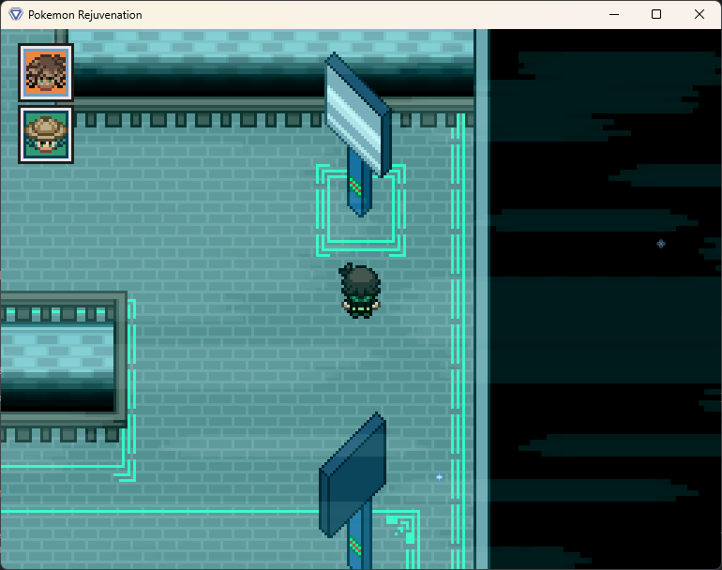The height and width of the screenshot is (570, 722).
Task: Select the curly-haired character portrait
Action: pos(46,73)
